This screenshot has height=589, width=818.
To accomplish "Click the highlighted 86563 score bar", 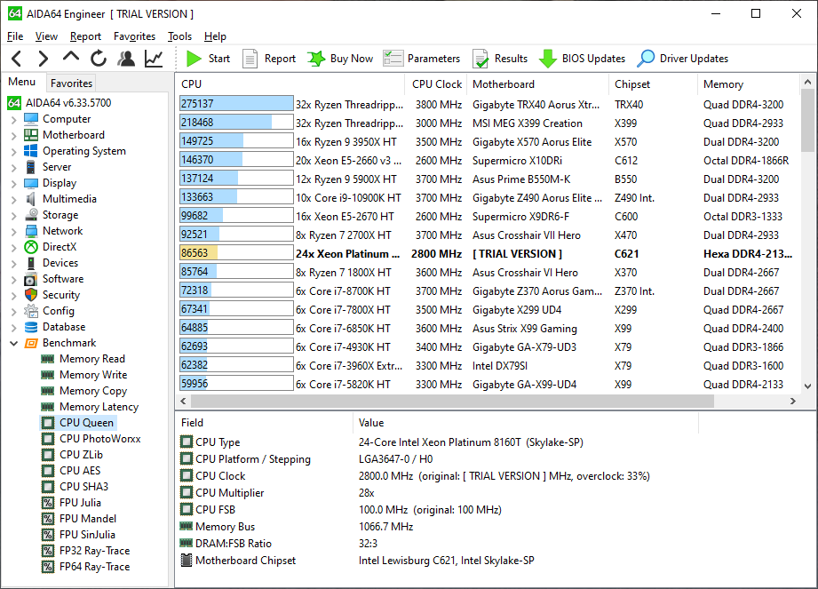I will (236, 253).
